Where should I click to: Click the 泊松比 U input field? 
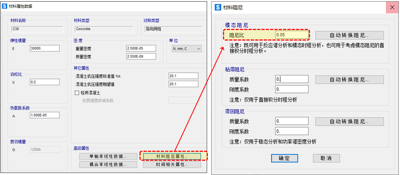pyautogui.click(x=45, y=82)
